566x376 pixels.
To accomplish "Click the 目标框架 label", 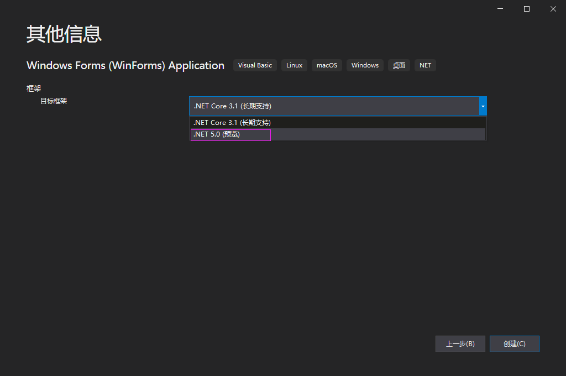I will pos(54,101).
